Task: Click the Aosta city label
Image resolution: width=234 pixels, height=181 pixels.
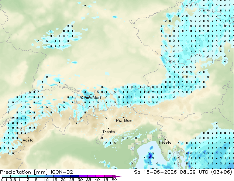Action: point(28,140)
